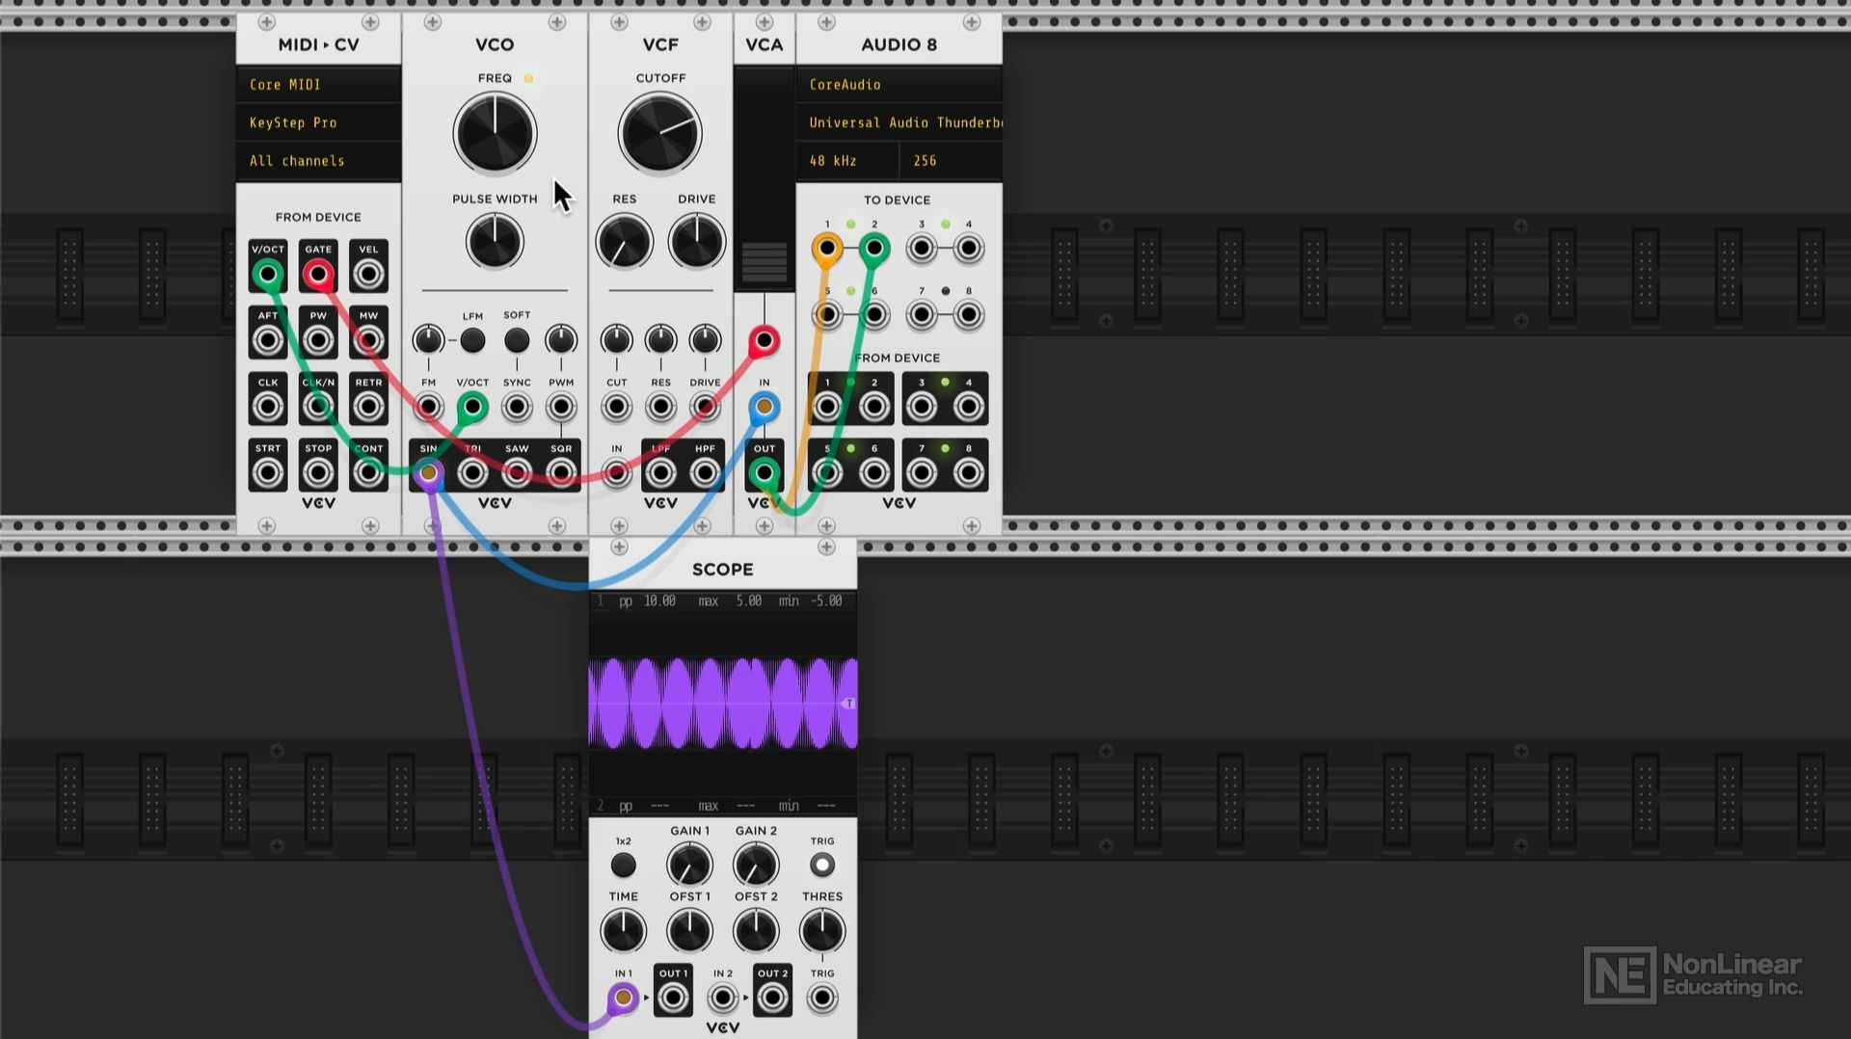Click the VCA CV input jack above IN
1851x1039 pixels.
click(x=765, y=340)
